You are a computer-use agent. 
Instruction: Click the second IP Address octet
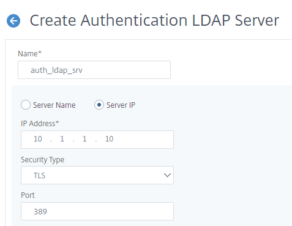coord(62,139)
